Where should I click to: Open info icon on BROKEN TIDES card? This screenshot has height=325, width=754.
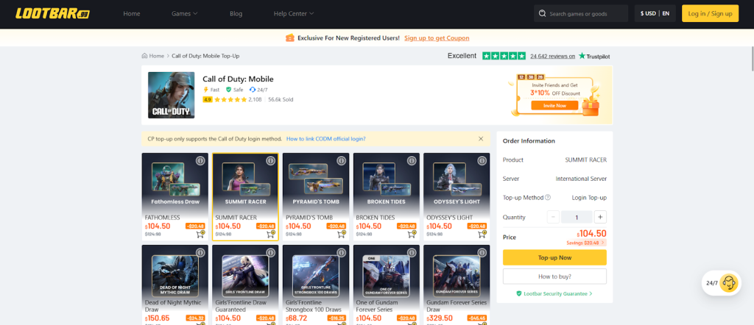pos(412,161)
